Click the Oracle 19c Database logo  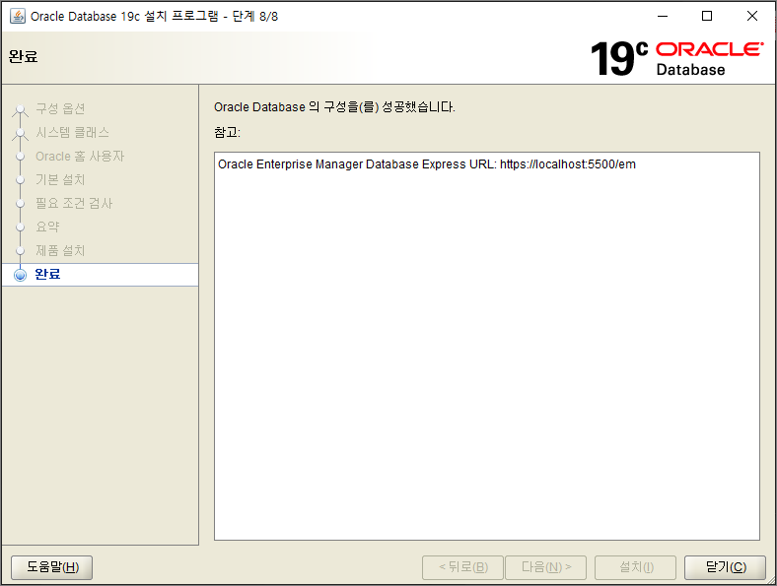(676, 58)
